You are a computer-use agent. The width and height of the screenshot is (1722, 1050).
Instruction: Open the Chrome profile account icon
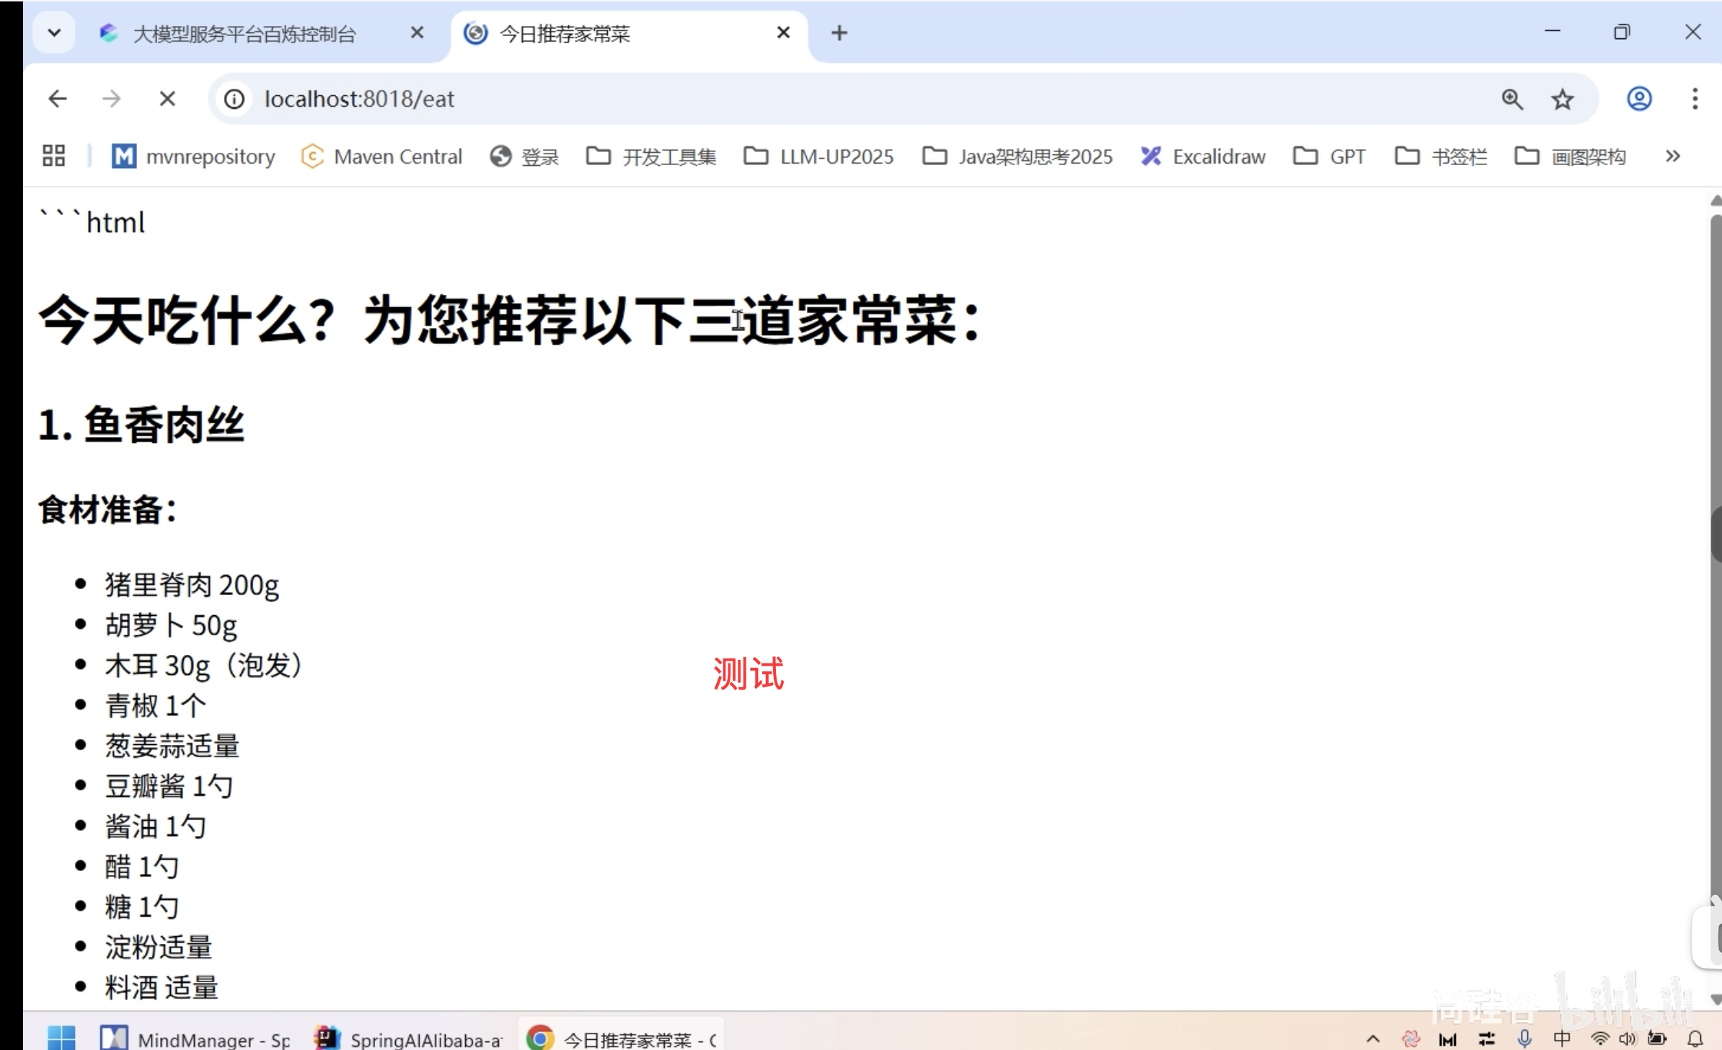point(1638,99)
